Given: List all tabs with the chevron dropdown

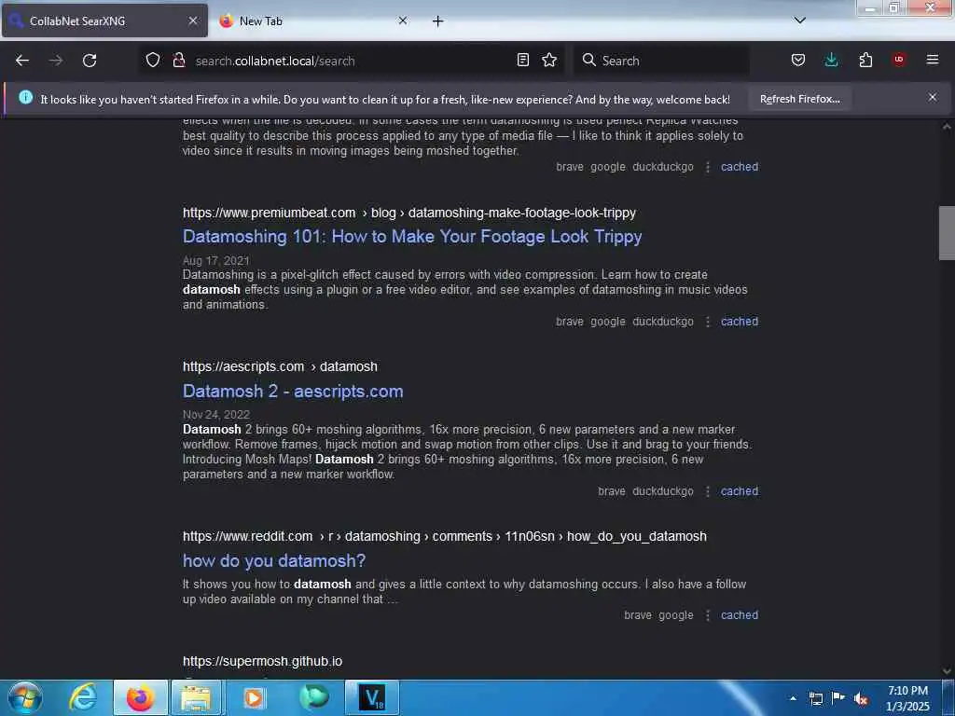Looking at the screenshot, I should click(x=800, y=21).
